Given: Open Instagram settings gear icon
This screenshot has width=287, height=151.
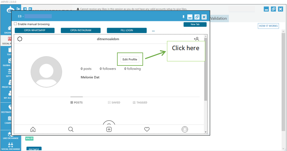Looking at the screenshot, I should 20,39.
